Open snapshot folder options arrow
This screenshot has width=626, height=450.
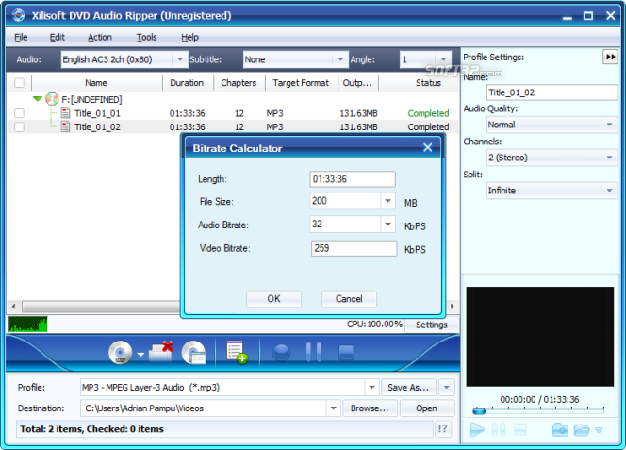point(599,430)
